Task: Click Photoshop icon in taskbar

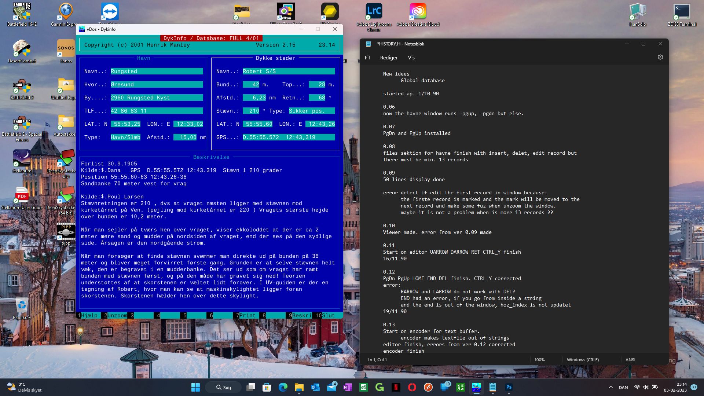Action: coord(509,387)
